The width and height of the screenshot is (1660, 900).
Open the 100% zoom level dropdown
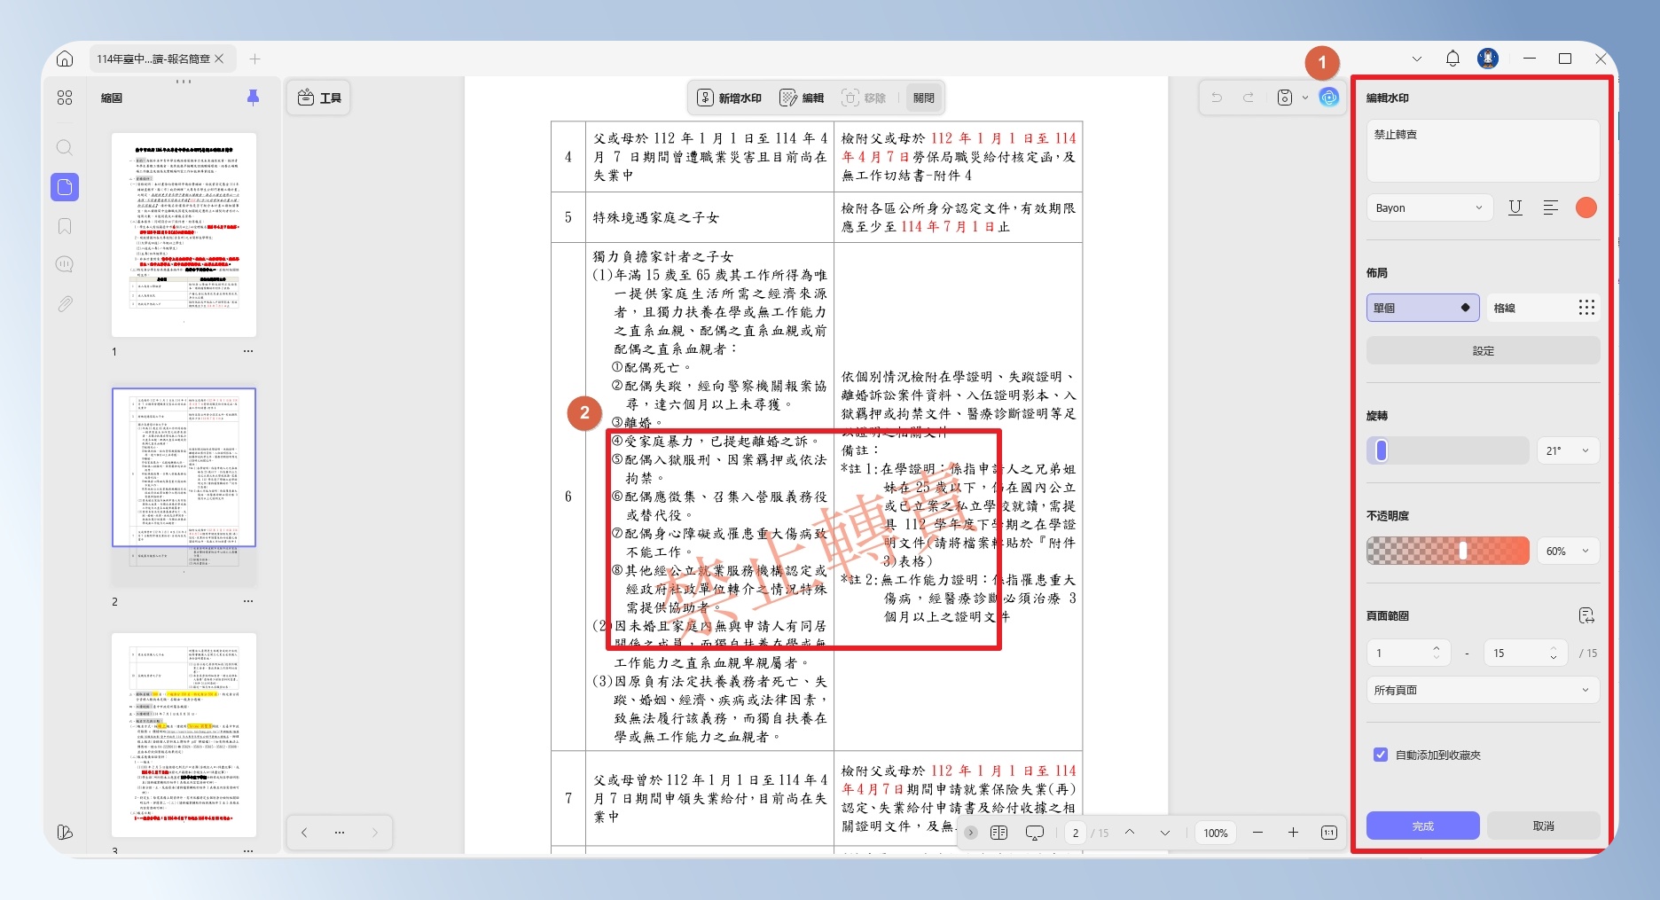coord(1216,833)
